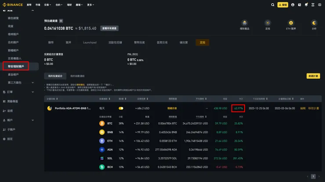Open the globe language icon

point(320,5)
